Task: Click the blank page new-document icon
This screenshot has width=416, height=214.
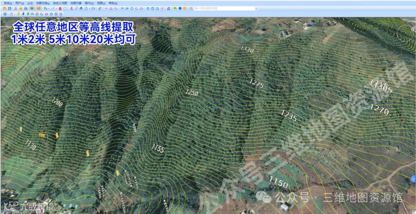Action: point(12,14)
